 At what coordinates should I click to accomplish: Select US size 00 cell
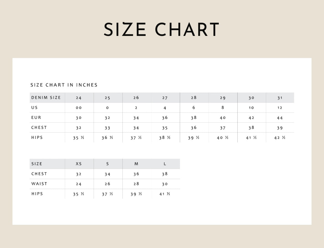pyautogui.click(x=79, y=108)
